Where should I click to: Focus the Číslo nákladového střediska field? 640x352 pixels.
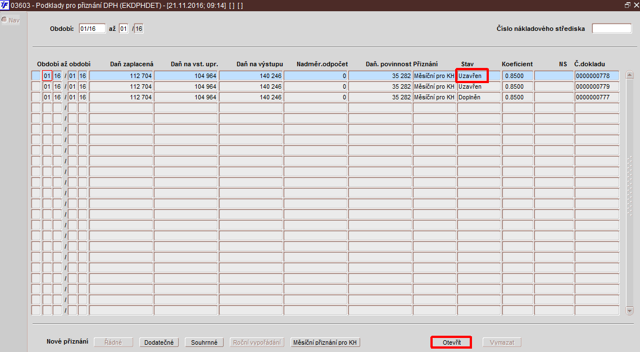pyautogui.click(x=612, y=29)
